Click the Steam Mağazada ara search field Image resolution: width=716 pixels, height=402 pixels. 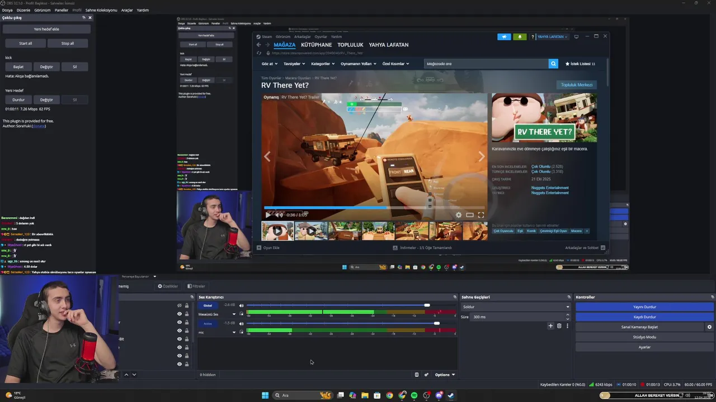click(x=486, y=64)
